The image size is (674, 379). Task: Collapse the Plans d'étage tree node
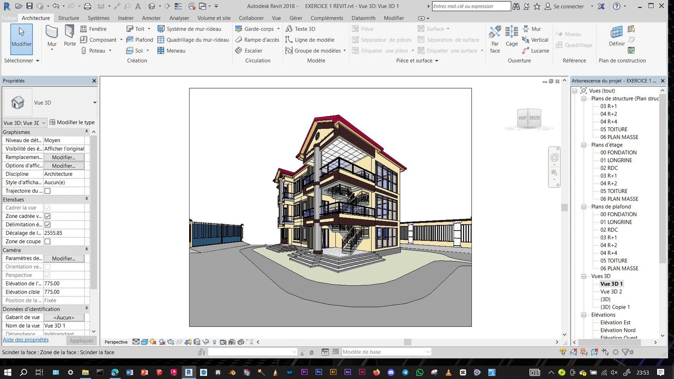pos(584,145)
